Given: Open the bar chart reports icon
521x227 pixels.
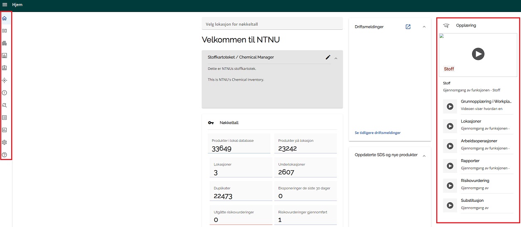Looking at the screenshot, I should click(5, 130).
